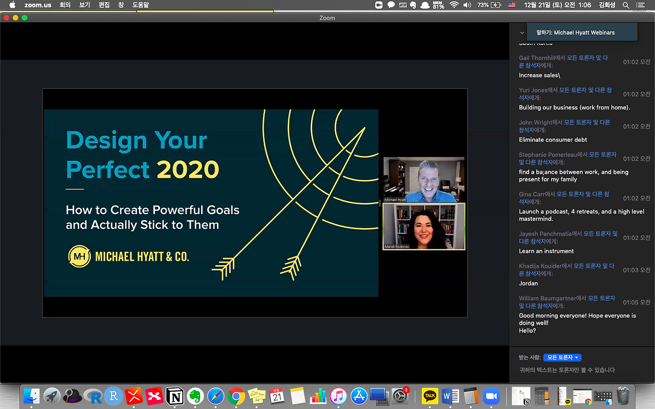655x409 pixels.
Task: Focus the chat message input field
Action: 582,370
